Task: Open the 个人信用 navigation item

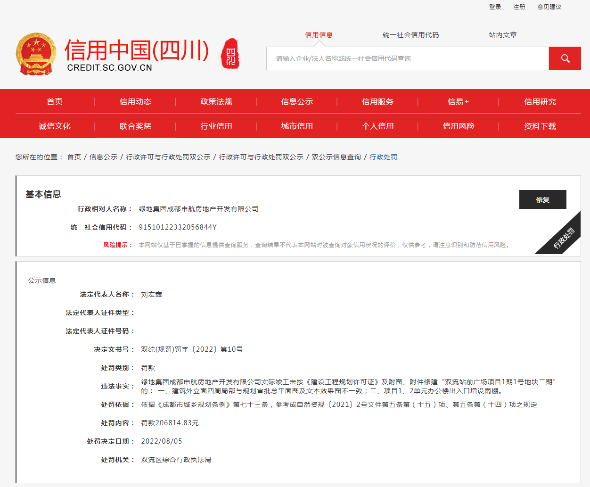Action: point(377,126)
